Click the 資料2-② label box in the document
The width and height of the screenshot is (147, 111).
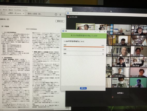60,21
